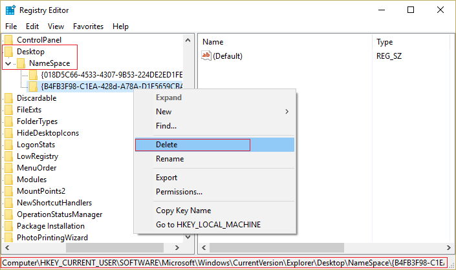Open the New submenu arrow

(287, 112)
